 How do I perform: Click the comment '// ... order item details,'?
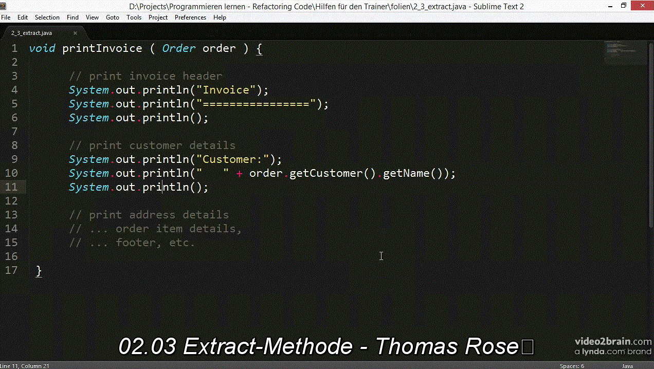tap(156, 229)
